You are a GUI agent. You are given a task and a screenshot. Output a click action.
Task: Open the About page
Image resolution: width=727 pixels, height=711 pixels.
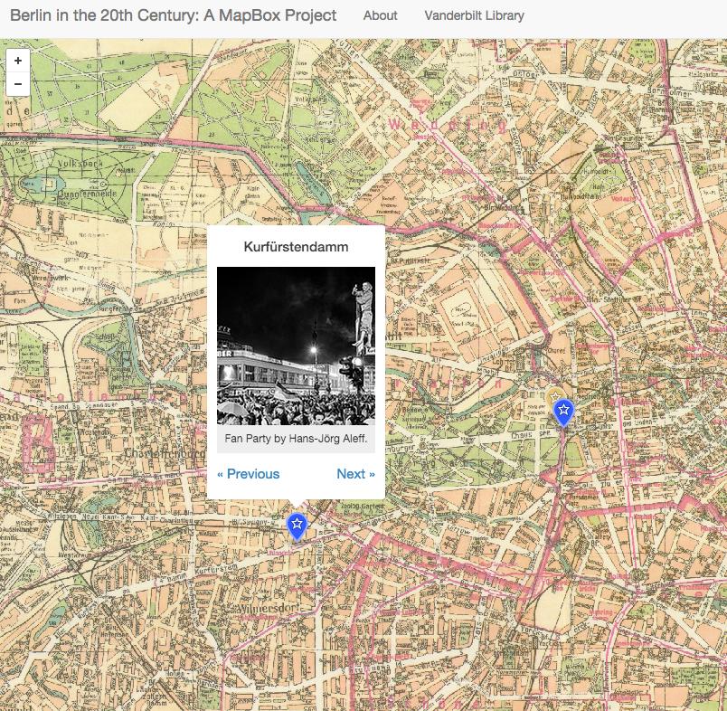click(380, 15)
